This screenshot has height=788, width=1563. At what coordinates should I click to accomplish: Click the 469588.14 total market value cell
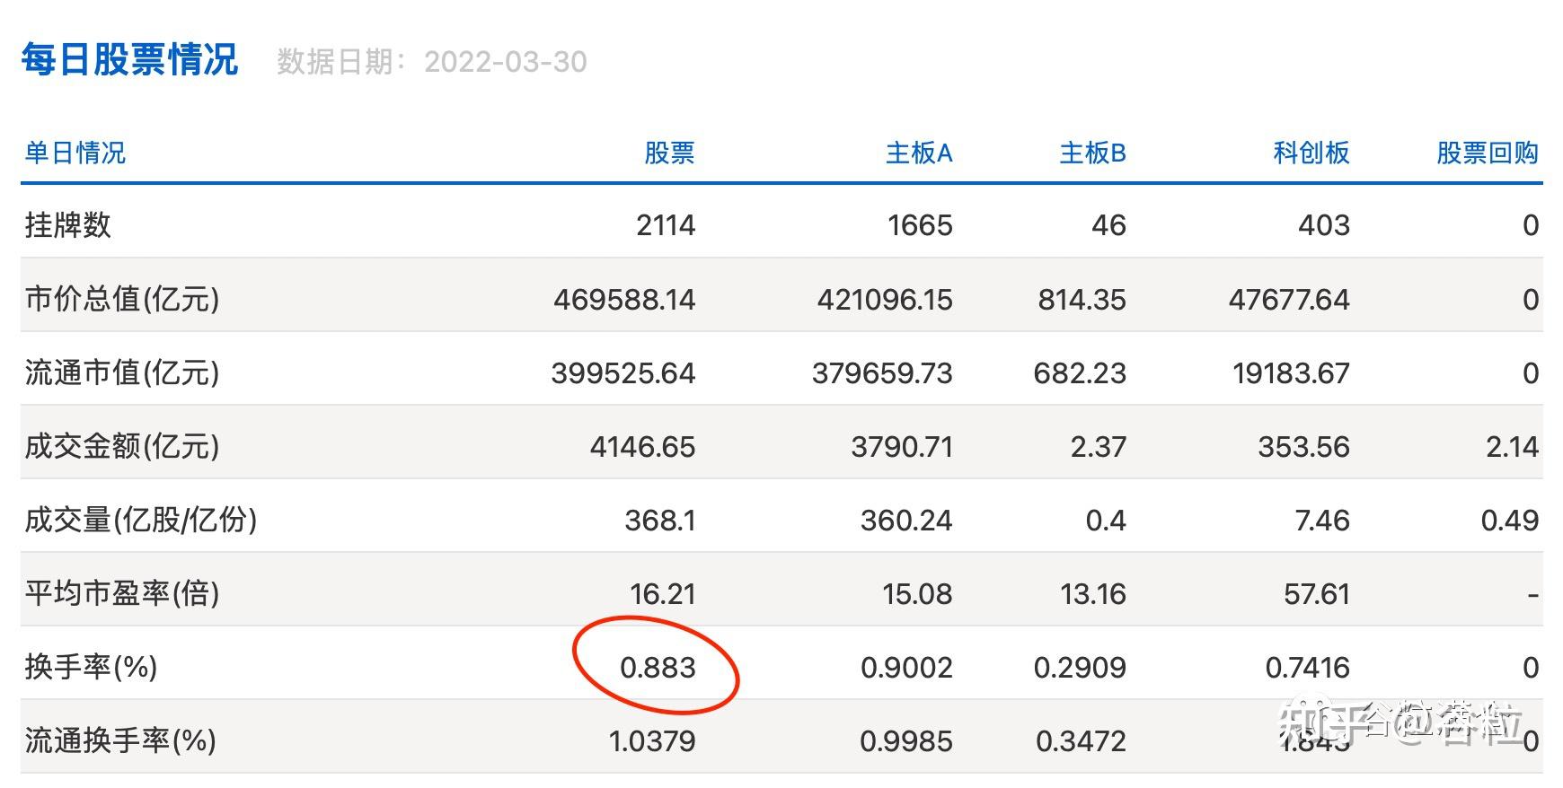(x=624, y=299)
